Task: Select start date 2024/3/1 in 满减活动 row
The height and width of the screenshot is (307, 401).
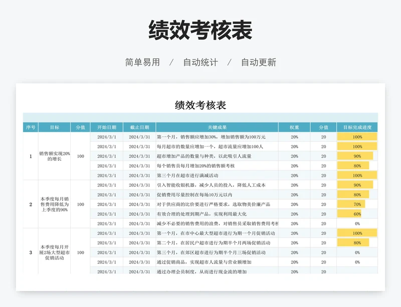Action: [x=107, y=175]
